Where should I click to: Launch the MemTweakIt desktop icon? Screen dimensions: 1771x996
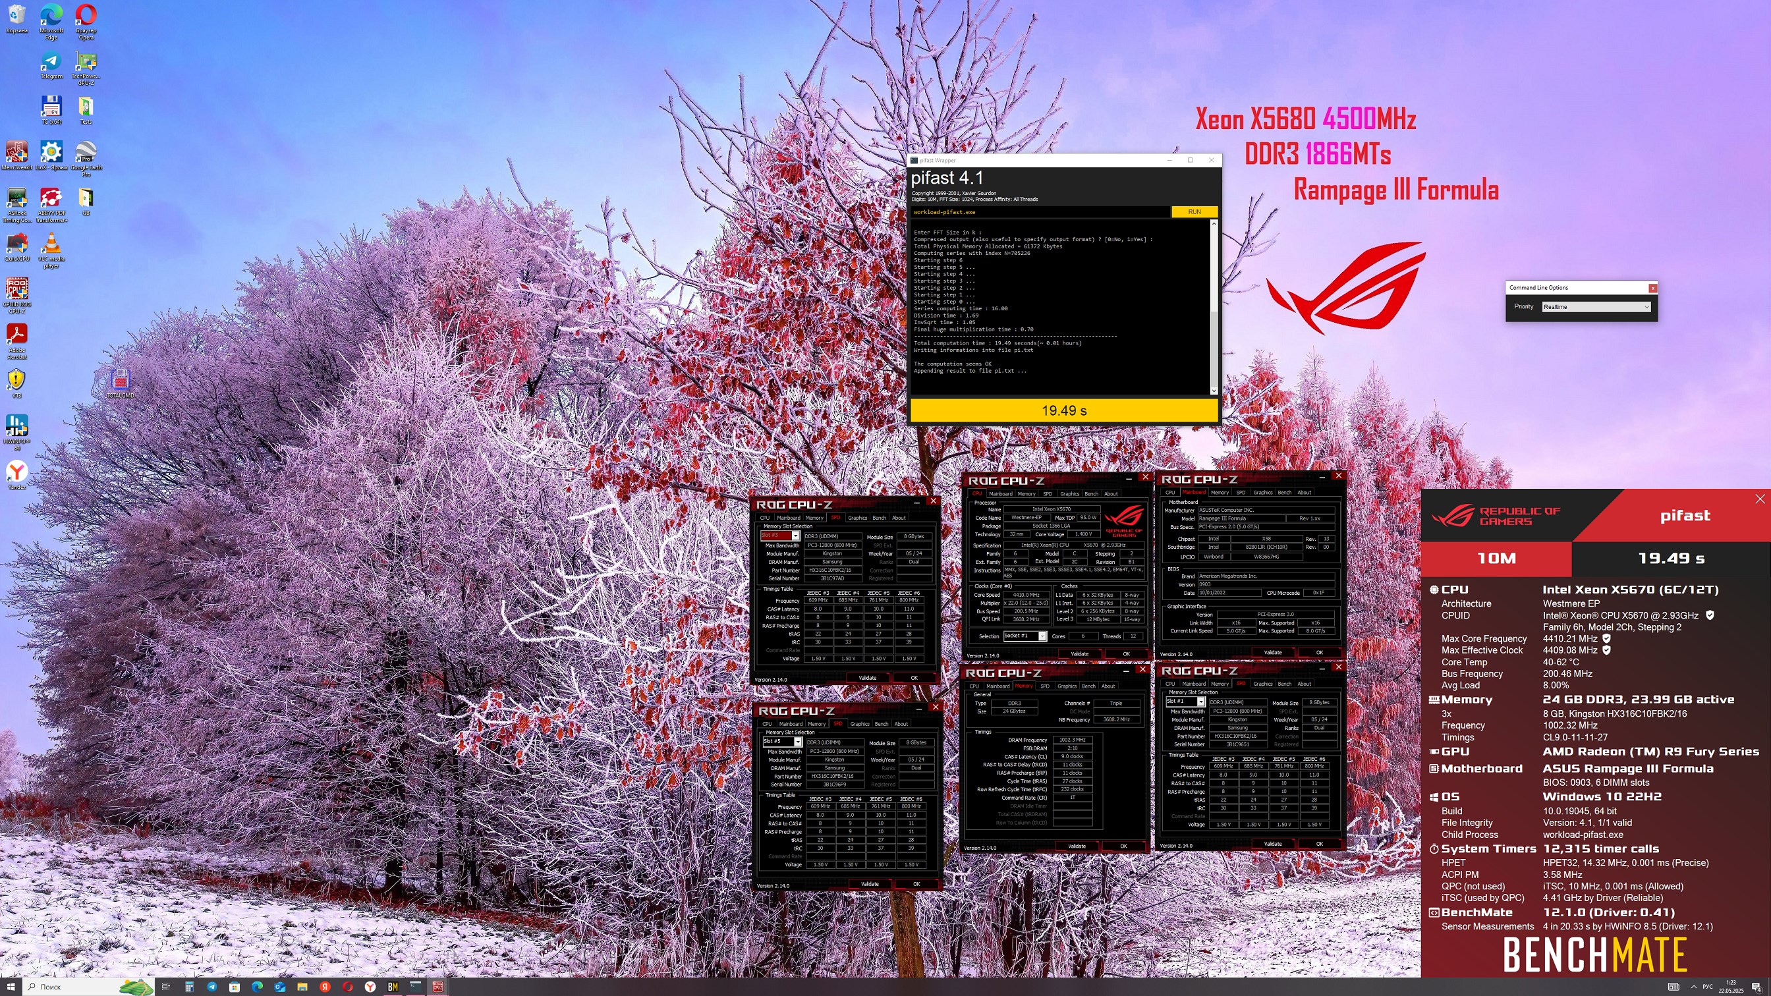[16, 155]
